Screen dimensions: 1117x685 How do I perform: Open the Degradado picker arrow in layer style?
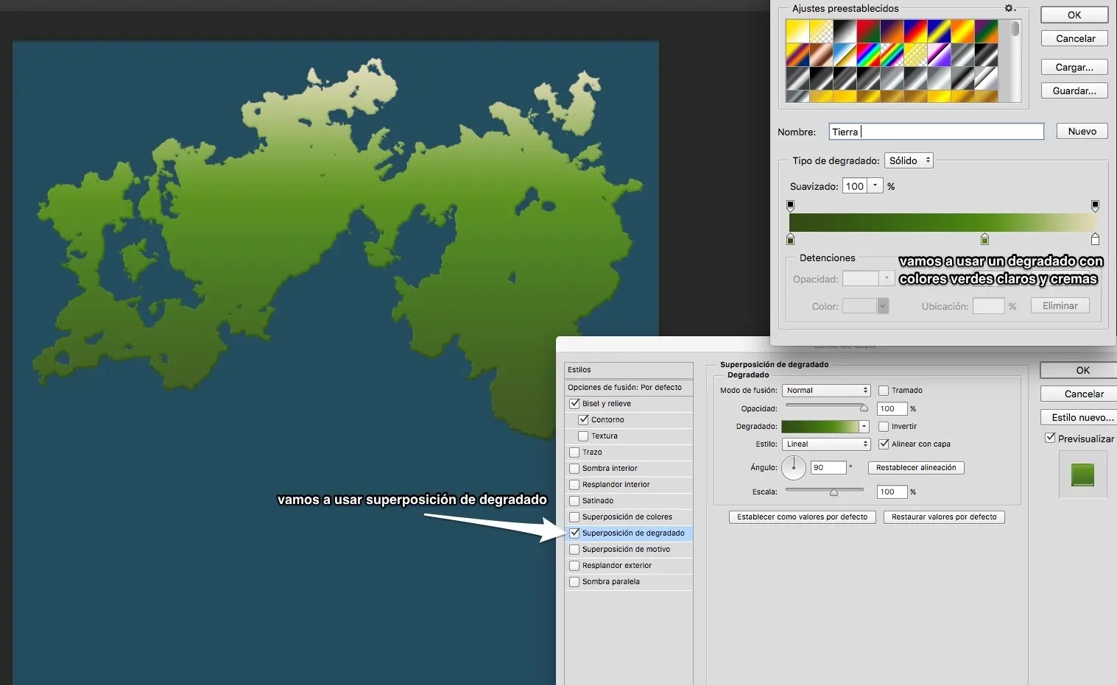tap(864, 426)
